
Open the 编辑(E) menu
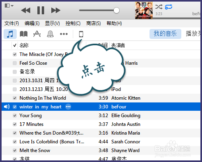point(32,23)
